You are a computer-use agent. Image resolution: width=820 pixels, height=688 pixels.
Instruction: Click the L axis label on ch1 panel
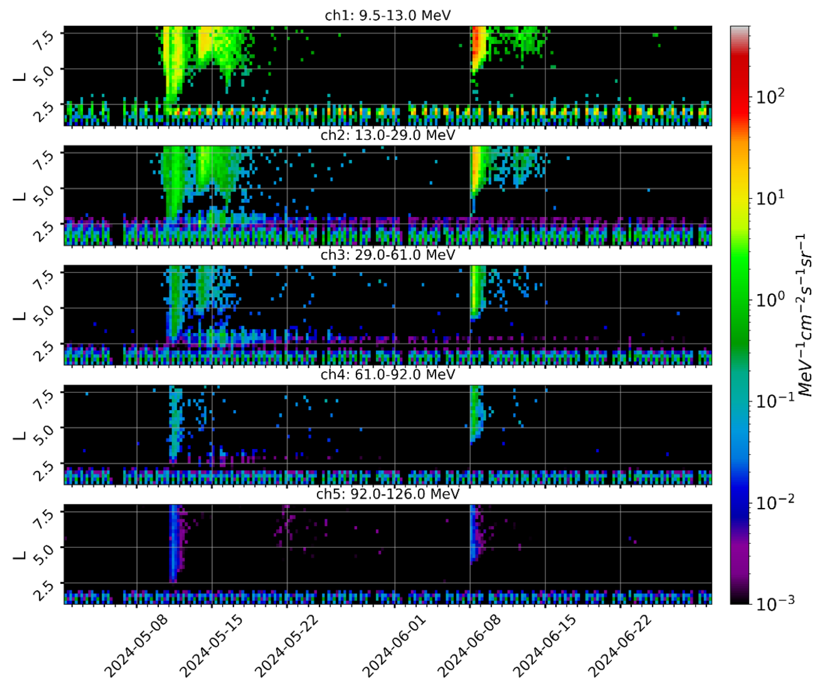(19, 76)
